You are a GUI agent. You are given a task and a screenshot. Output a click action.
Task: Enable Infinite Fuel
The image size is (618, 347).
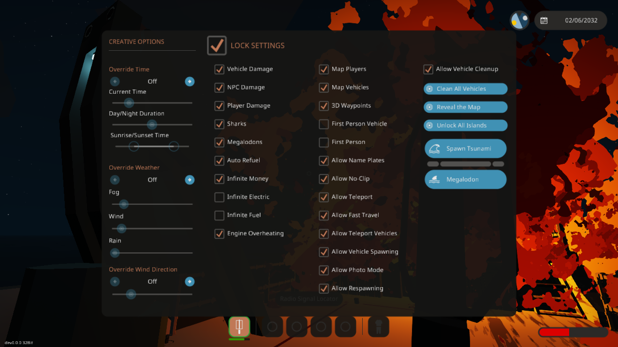click(220, 215)
